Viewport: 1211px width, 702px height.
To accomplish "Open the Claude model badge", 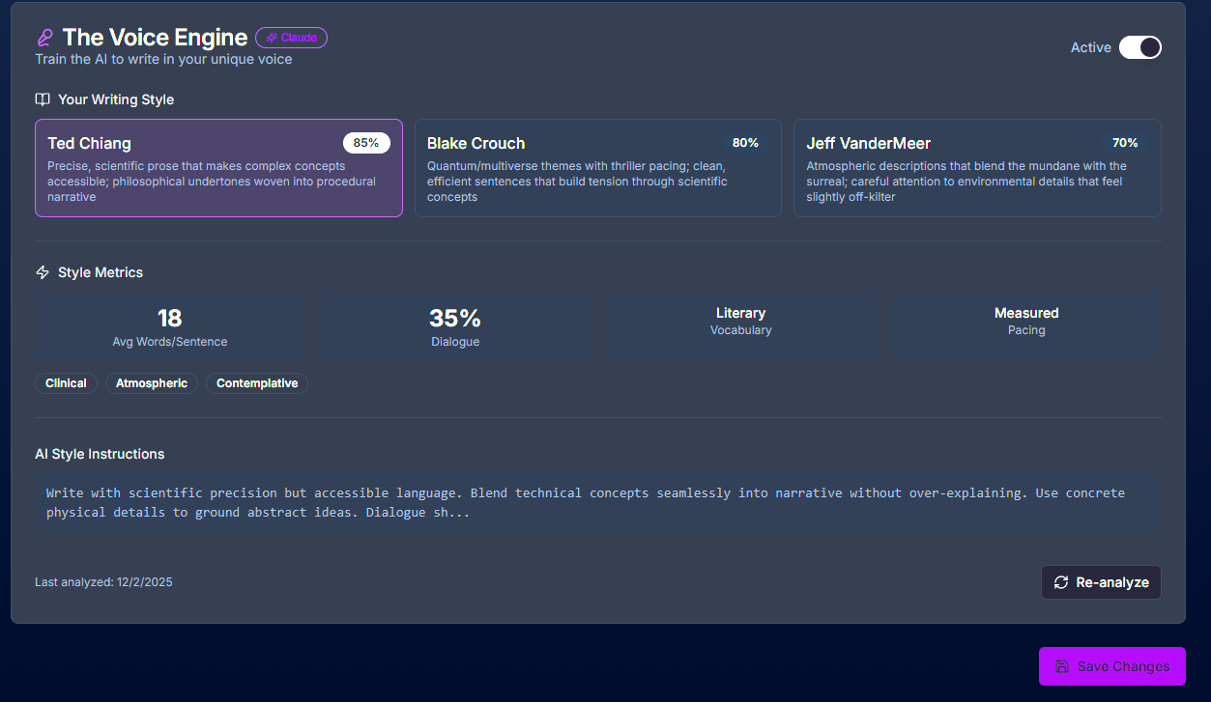I will point(291,37).
